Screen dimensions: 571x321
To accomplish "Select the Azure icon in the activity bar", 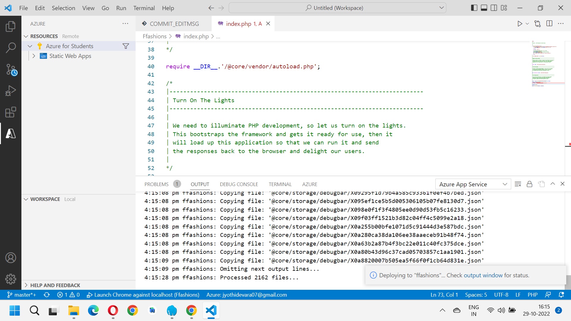I will point(11,133).
